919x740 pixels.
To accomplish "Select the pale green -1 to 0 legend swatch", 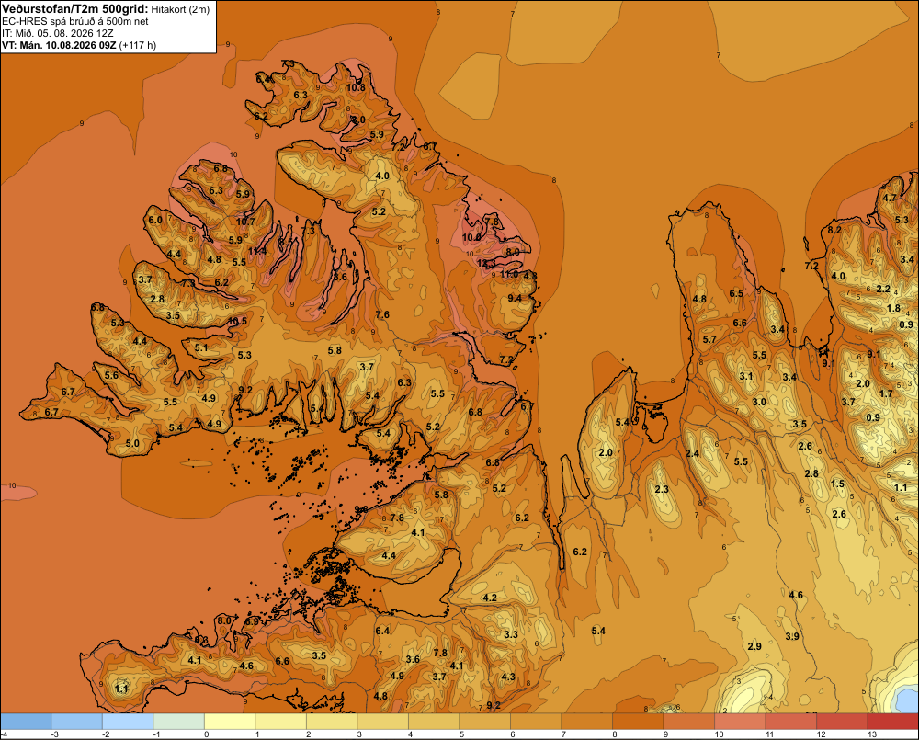I will (179, 722).
